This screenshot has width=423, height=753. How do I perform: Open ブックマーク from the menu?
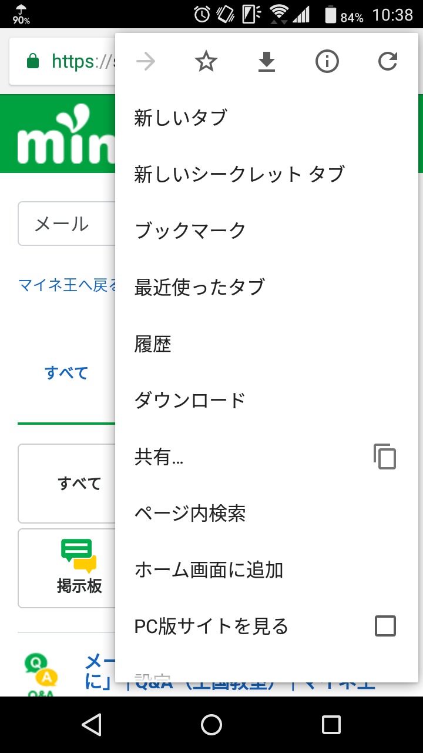pos(190,231)
